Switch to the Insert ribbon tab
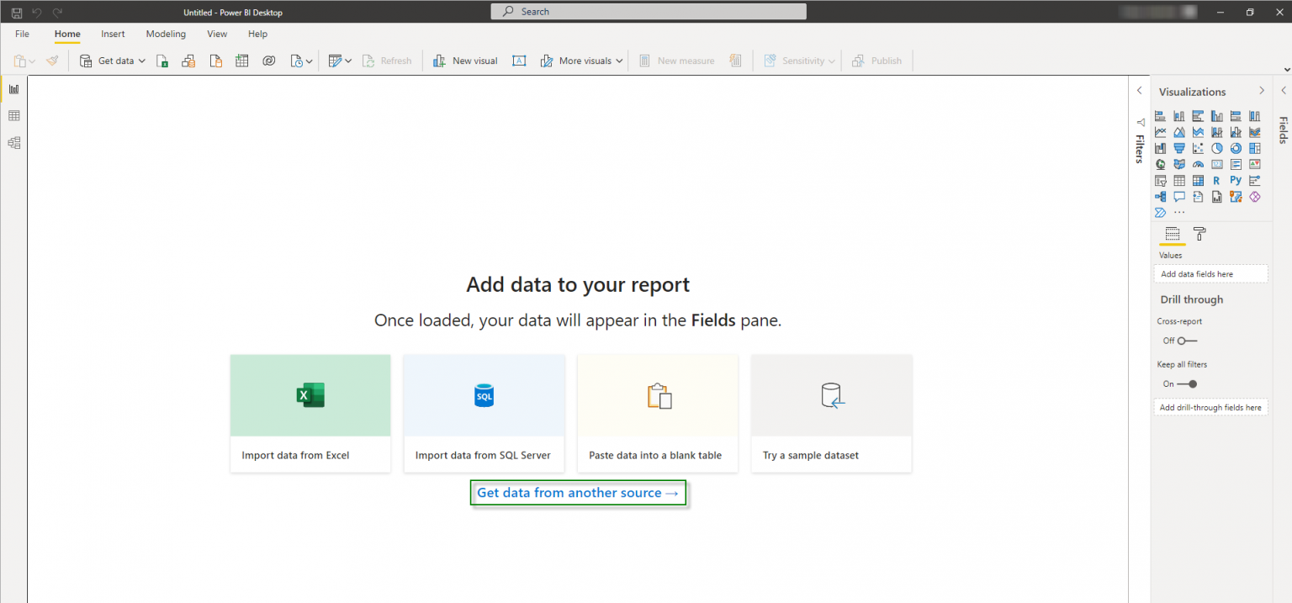 point(112,34)
